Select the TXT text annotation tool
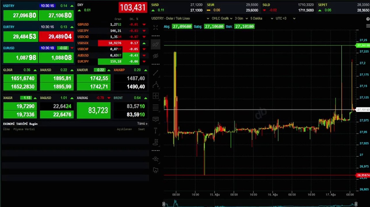The width and height of the screenshot is (370, 207). [156, 119]
